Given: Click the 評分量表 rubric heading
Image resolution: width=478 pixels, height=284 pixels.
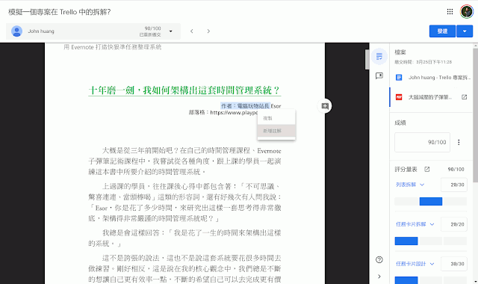Looking at the screenshot, I should 406,170.
